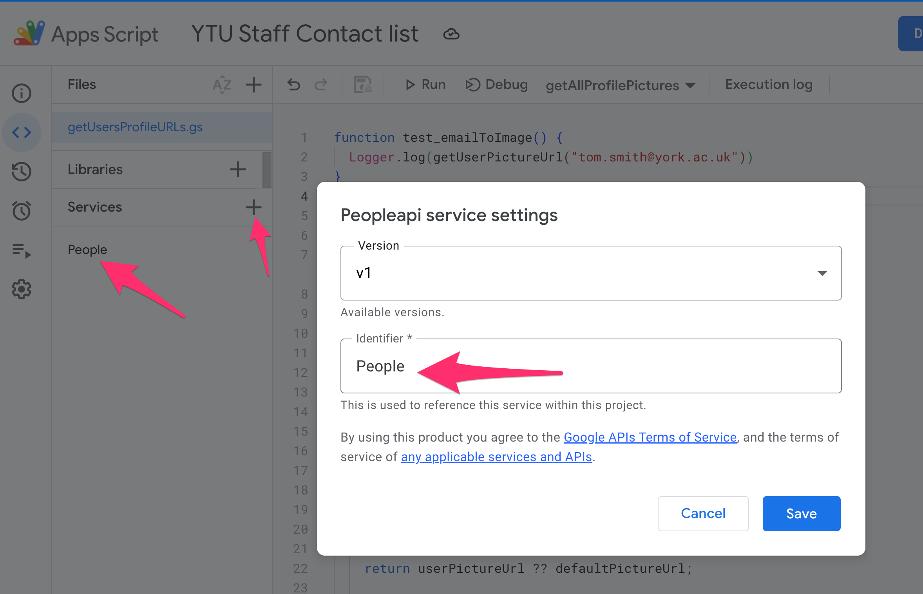
Task: Open the getAllProfilePictures function selector
Action: click(621, 85)
